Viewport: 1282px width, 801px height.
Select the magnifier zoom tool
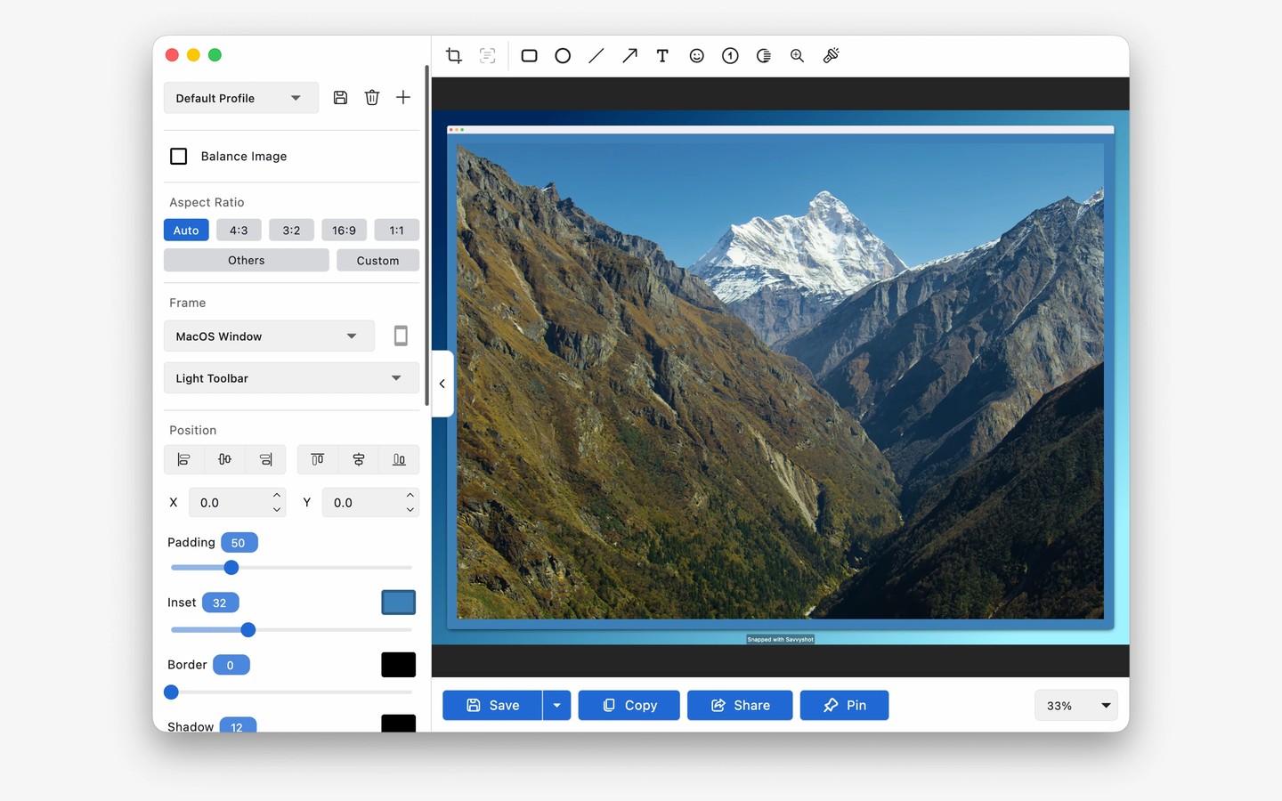(797, 55)
